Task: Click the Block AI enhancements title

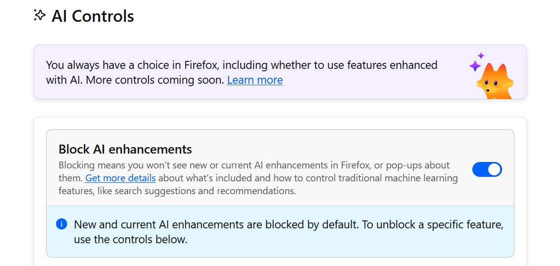Action: click(125, 149)
